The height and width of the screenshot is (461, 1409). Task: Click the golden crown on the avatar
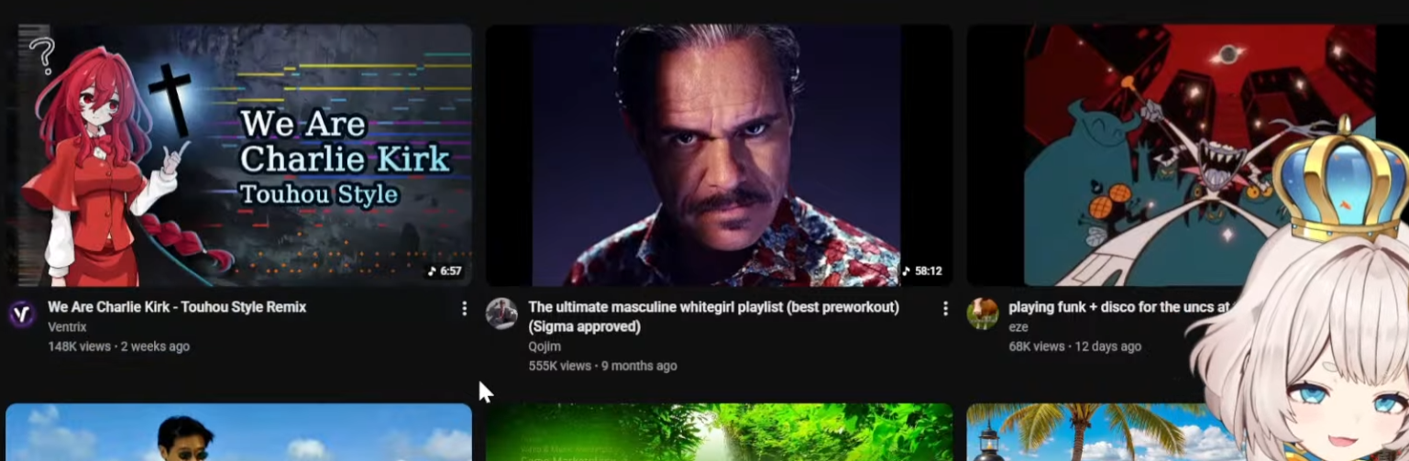1340,181
